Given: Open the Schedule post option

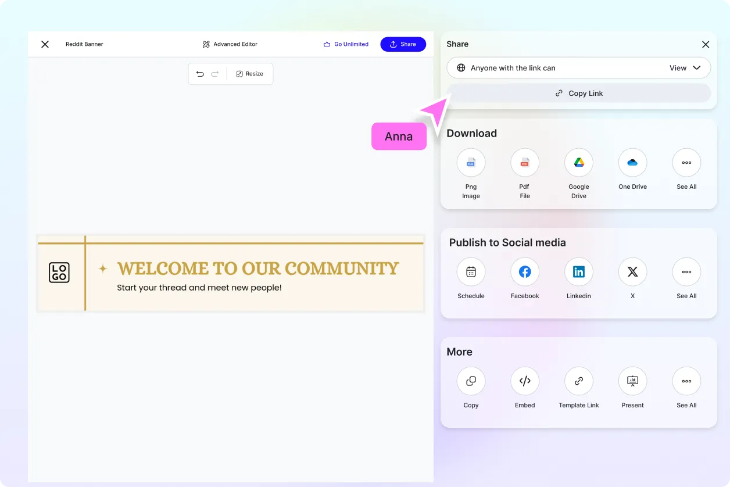Looking at the screenshot, I should click(x=471, y=272).
